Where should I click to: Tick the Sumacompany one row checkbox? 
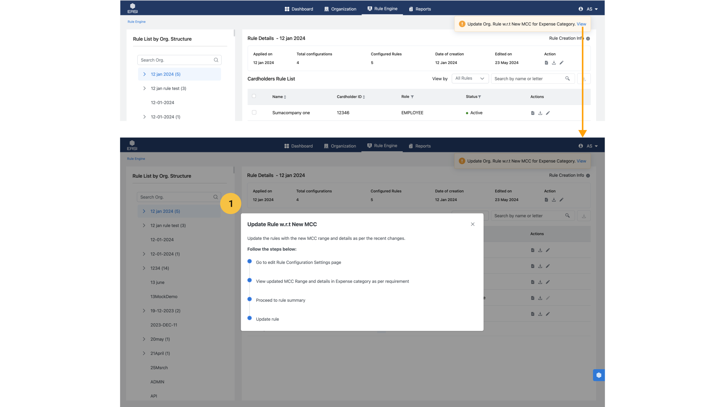pyautogui.click(x=254, y=112)
